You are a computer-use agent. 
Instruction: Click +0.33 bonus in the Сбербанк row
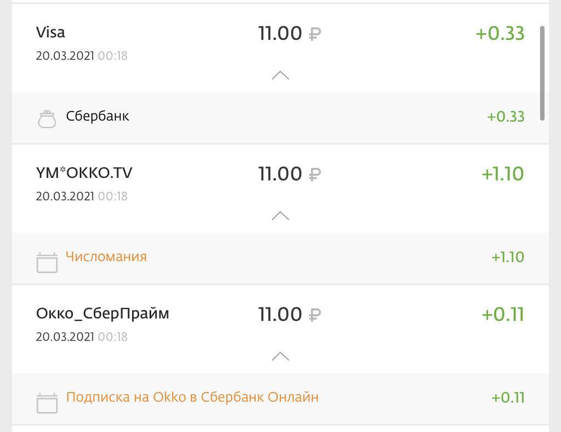pos(505,117)
